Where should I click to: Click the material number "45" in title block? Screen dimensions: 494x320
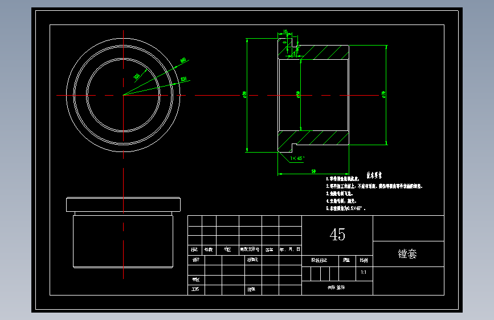point(337,235)
